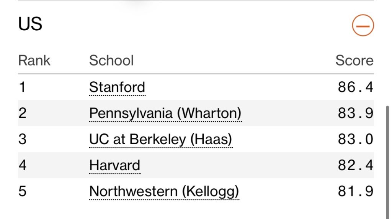Click rank number 2 row cell
This screenshot has height=219, width=392.
22,114
